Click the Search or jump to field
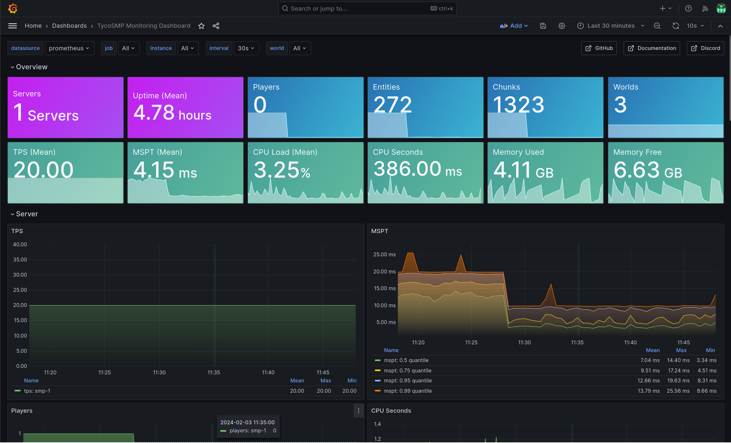 [367, 8]
